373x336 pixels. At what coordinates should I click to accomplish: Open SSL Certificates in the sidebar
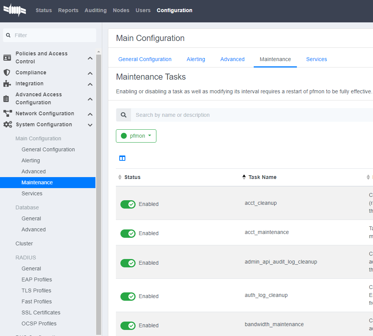pyautogui.click(x=41, y=312)
